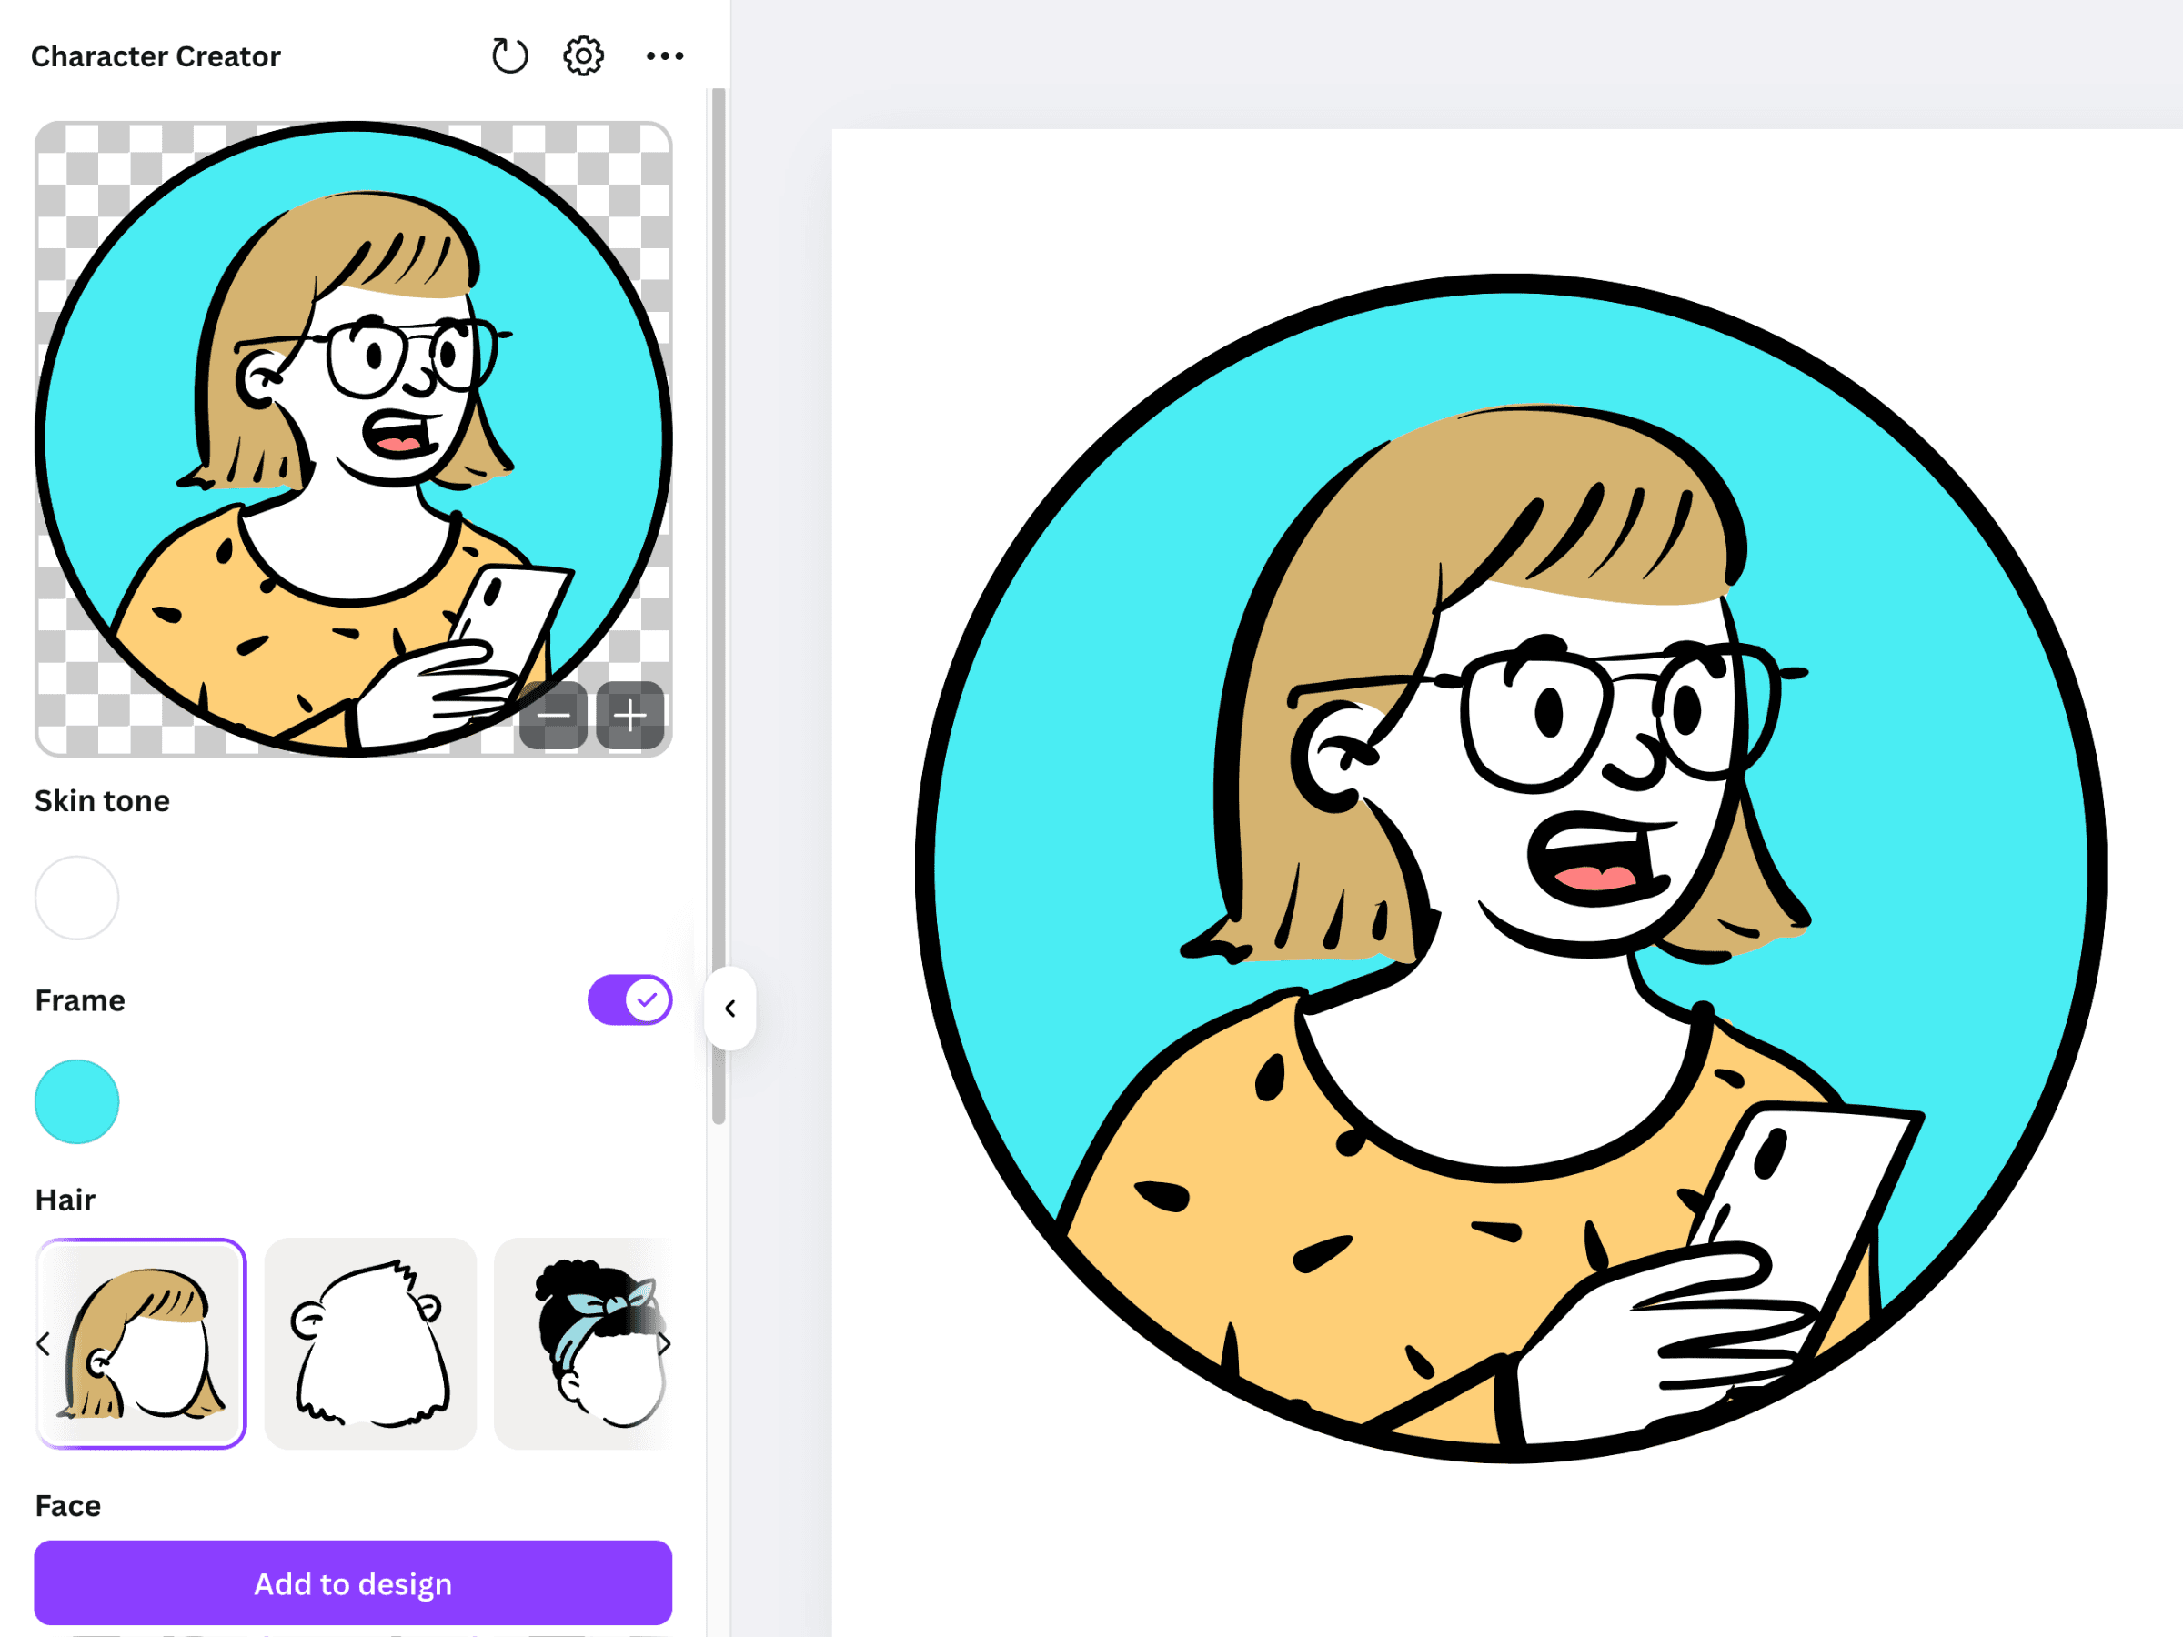Click the Hair section label

click(65, 1200)
